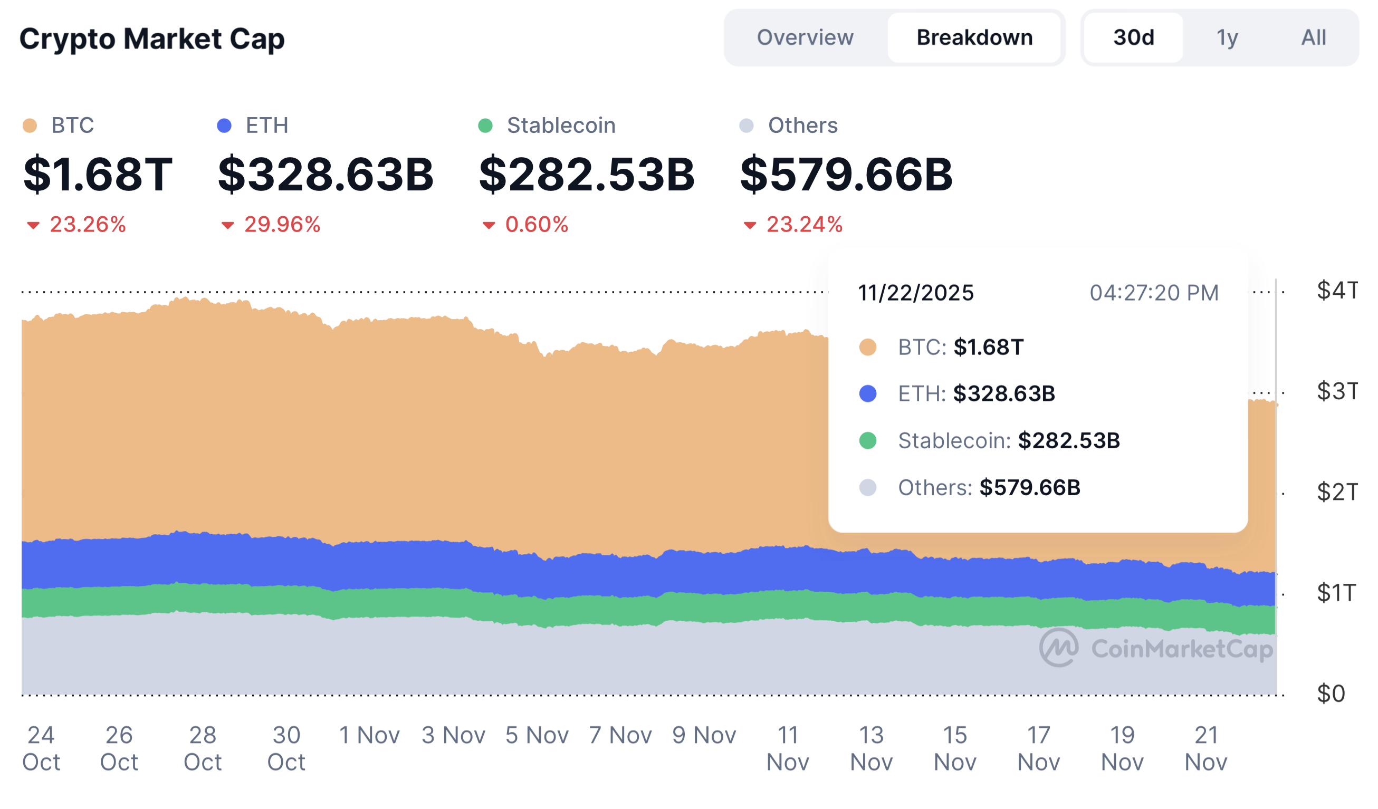The width and height of the screenshot is (1378, 809).
Task: Click the green Stablecoin legend dot
Action: click(x=486, y=125)
